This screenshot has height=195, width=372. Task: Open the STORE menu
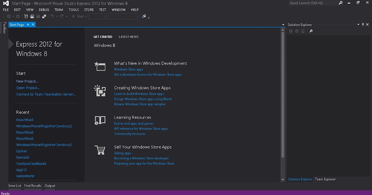click(x=89, y=10)
